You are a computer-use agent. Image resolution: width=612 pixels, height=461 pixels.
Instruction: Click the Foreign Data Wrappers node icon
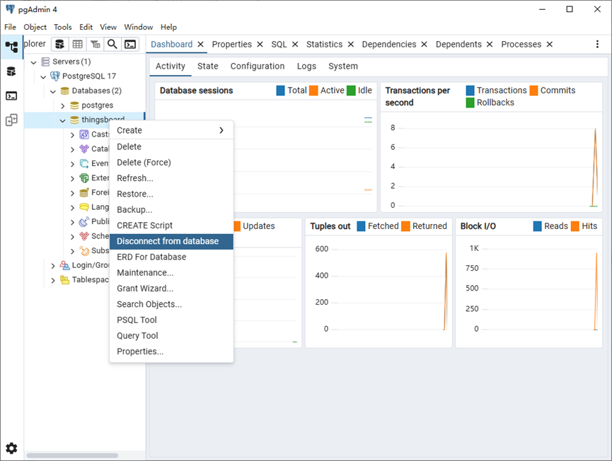pos(84,192)
